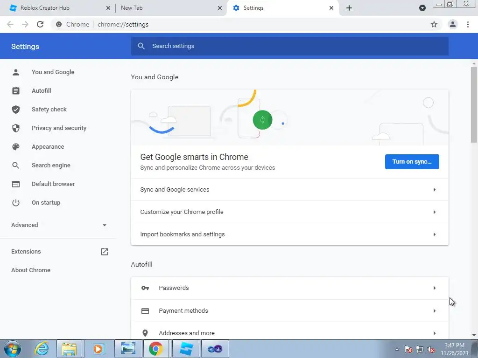Image resolution: width=478 pixels, height=358 pixels.
Task: Click the Search engine magnifier icon
Action: (x=16, y=165)
